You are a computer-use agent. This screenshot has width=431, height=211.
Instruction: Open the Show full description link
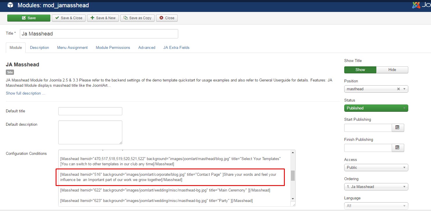[26, 93]
